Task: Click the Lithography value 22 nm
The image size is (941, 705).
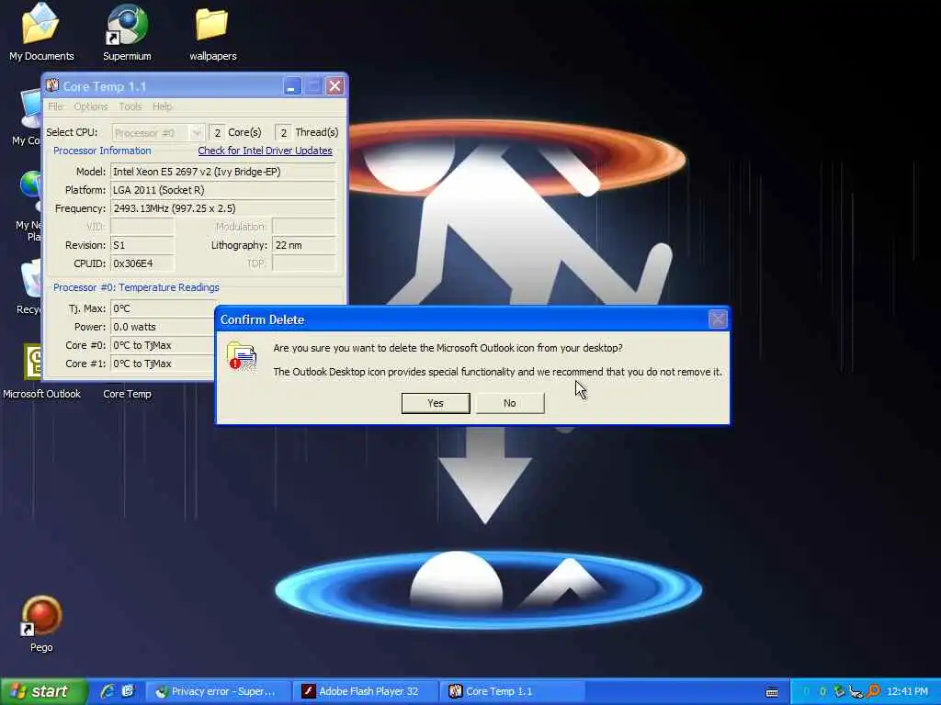Action: click(x=303, y=245)
